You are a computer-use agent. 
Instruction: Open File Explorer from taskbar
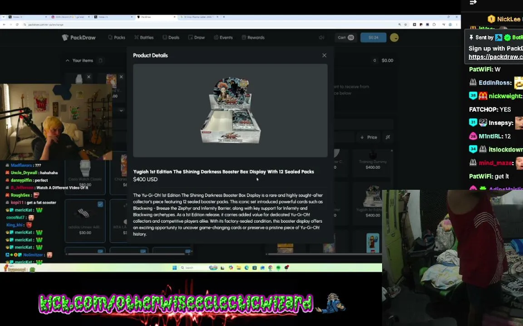coord(238,268)
